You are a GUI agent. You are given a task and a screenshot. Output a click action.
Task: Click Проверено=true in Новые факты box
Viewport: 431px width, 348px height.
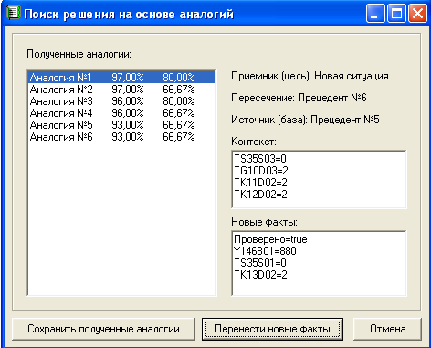pyautogui.click(x=270, y=239)
